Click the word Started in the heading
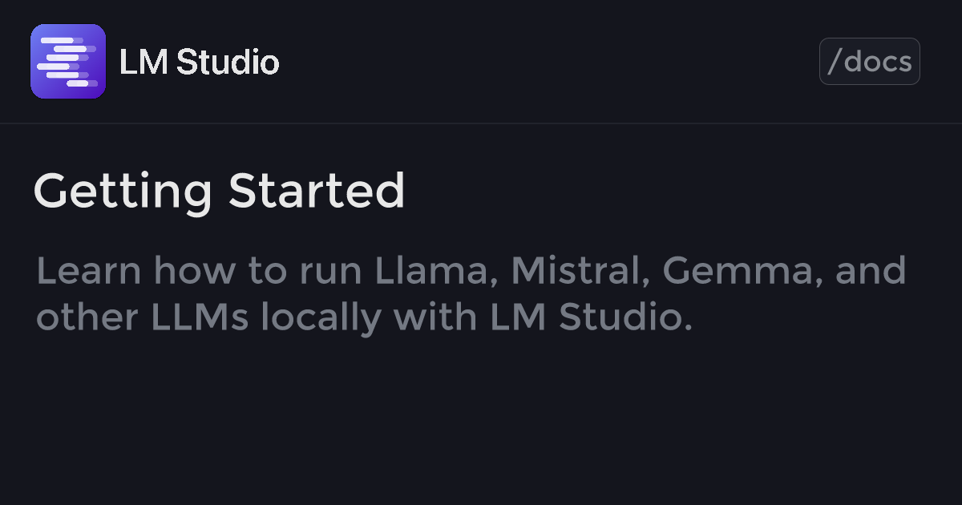 pos(317,191)
